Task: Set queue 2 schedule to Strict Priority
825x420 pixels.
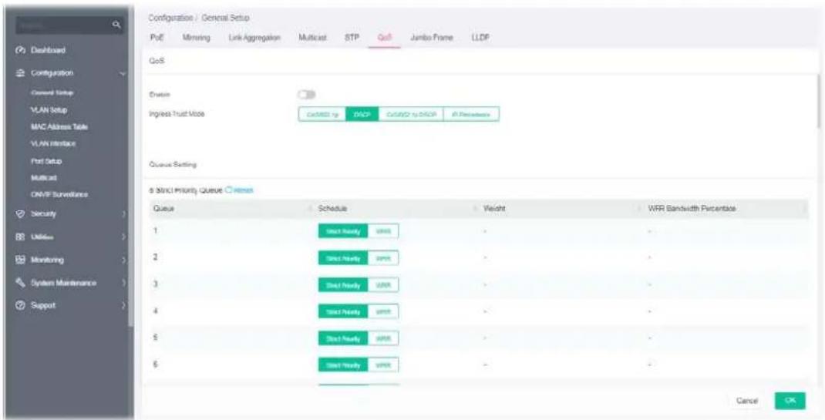Action: [x=343, y=258]
